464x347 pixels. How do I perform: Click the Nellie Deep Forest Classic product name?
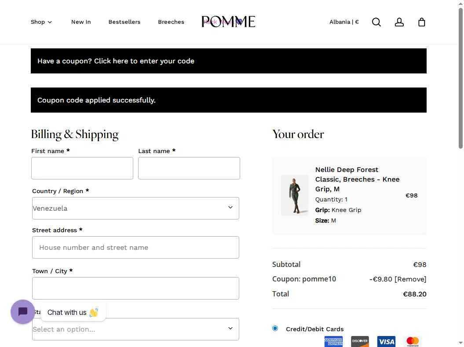[x=357, y=179]
